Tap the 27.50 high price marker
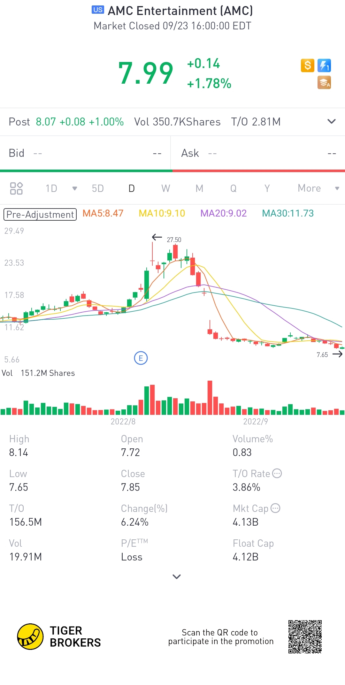Image resolution: width=345 pixels, height=685 pixels. [x=174, y=240]
